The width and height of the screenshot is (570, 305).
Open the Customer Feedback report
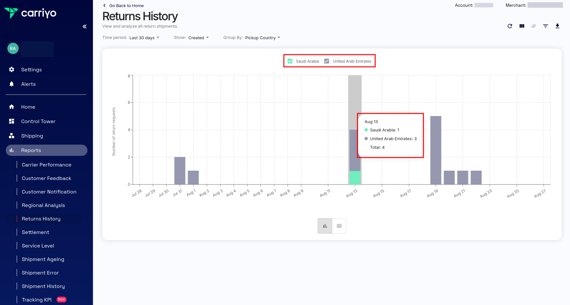(47, 178)
